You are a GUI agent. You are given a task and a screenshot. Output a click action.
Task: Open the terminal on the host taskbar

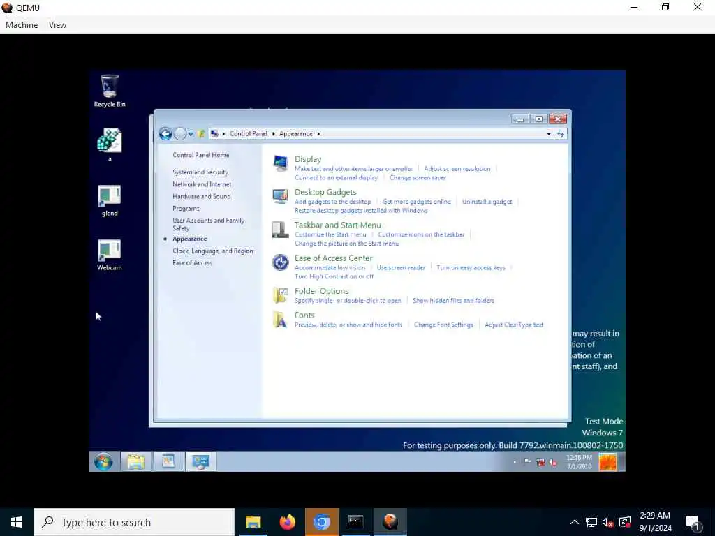pyautogui.click(x=355, y=522)
